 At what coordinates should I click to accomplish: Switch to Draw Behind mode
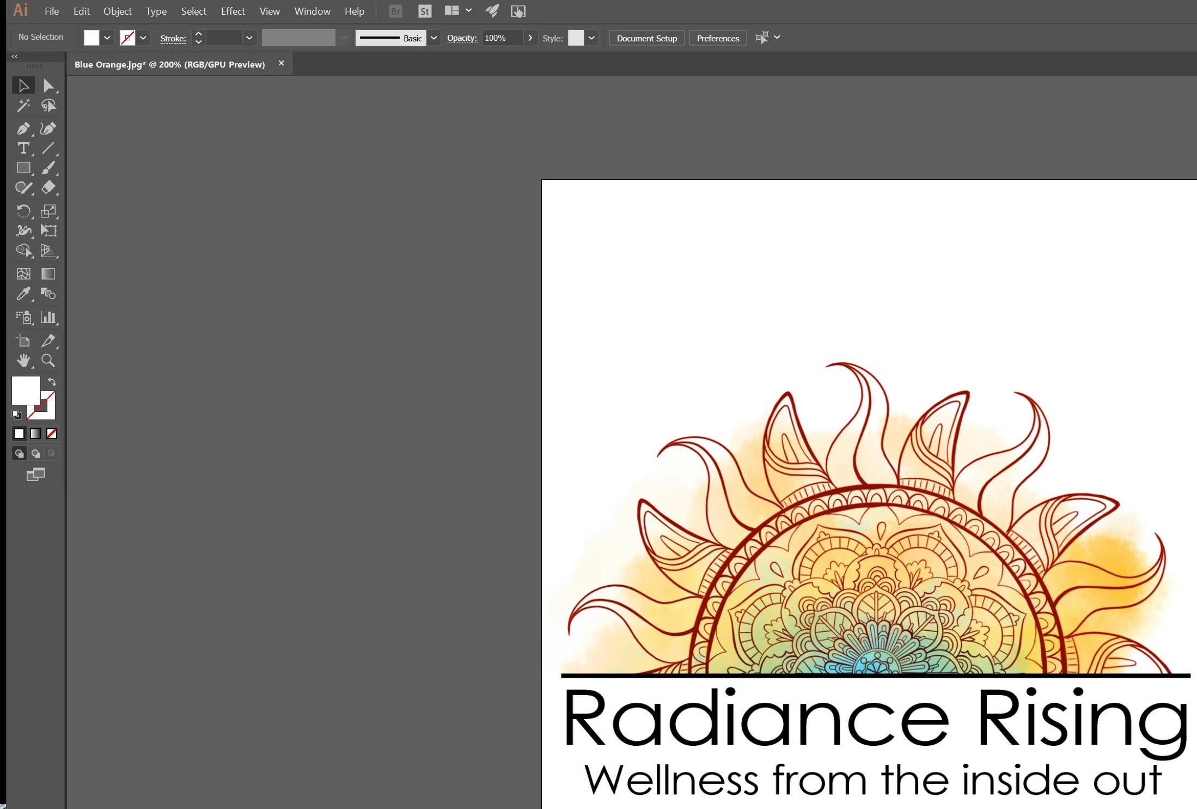click(x=35, y=453)
